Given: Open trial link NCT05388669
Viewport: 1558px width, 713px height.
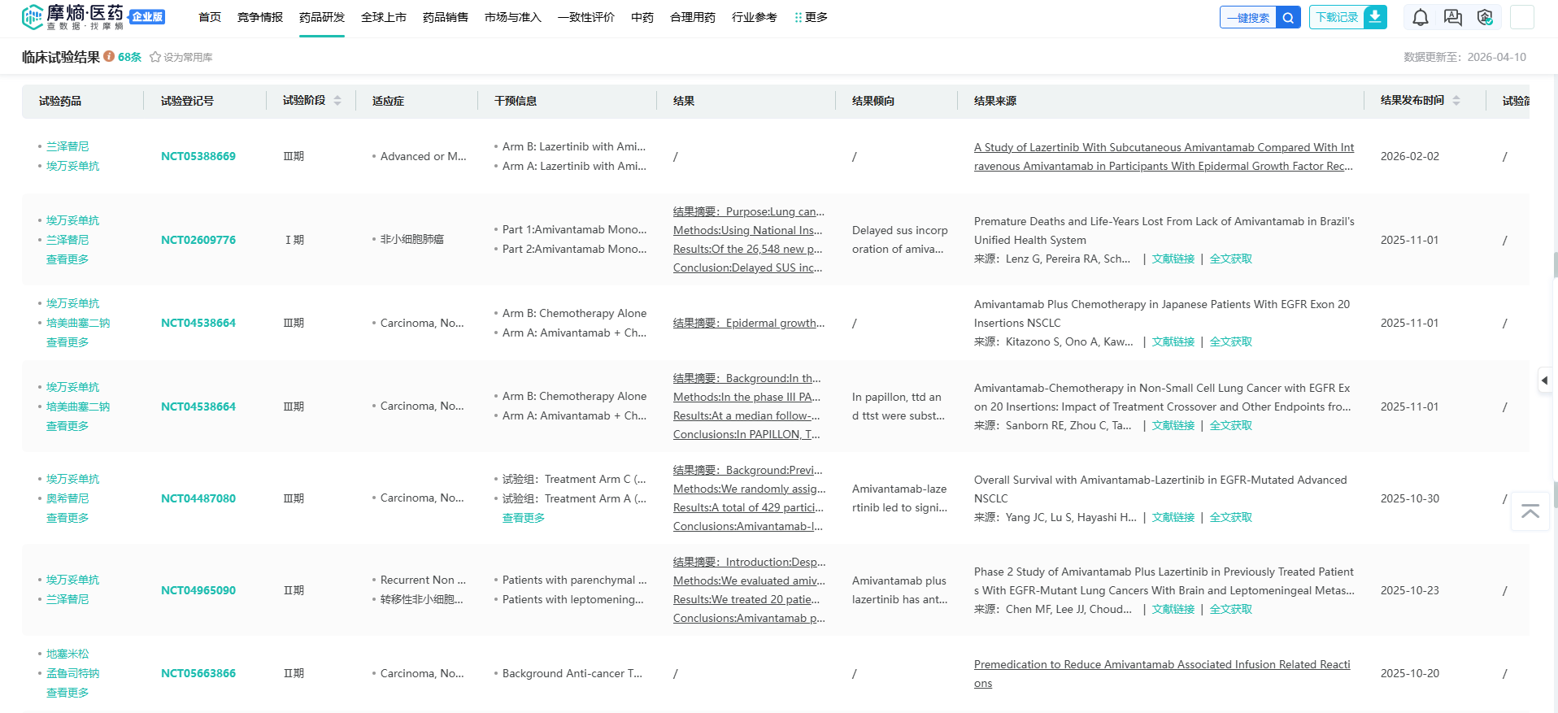Looking at the screenshot, I should click(x=198, y=156).
